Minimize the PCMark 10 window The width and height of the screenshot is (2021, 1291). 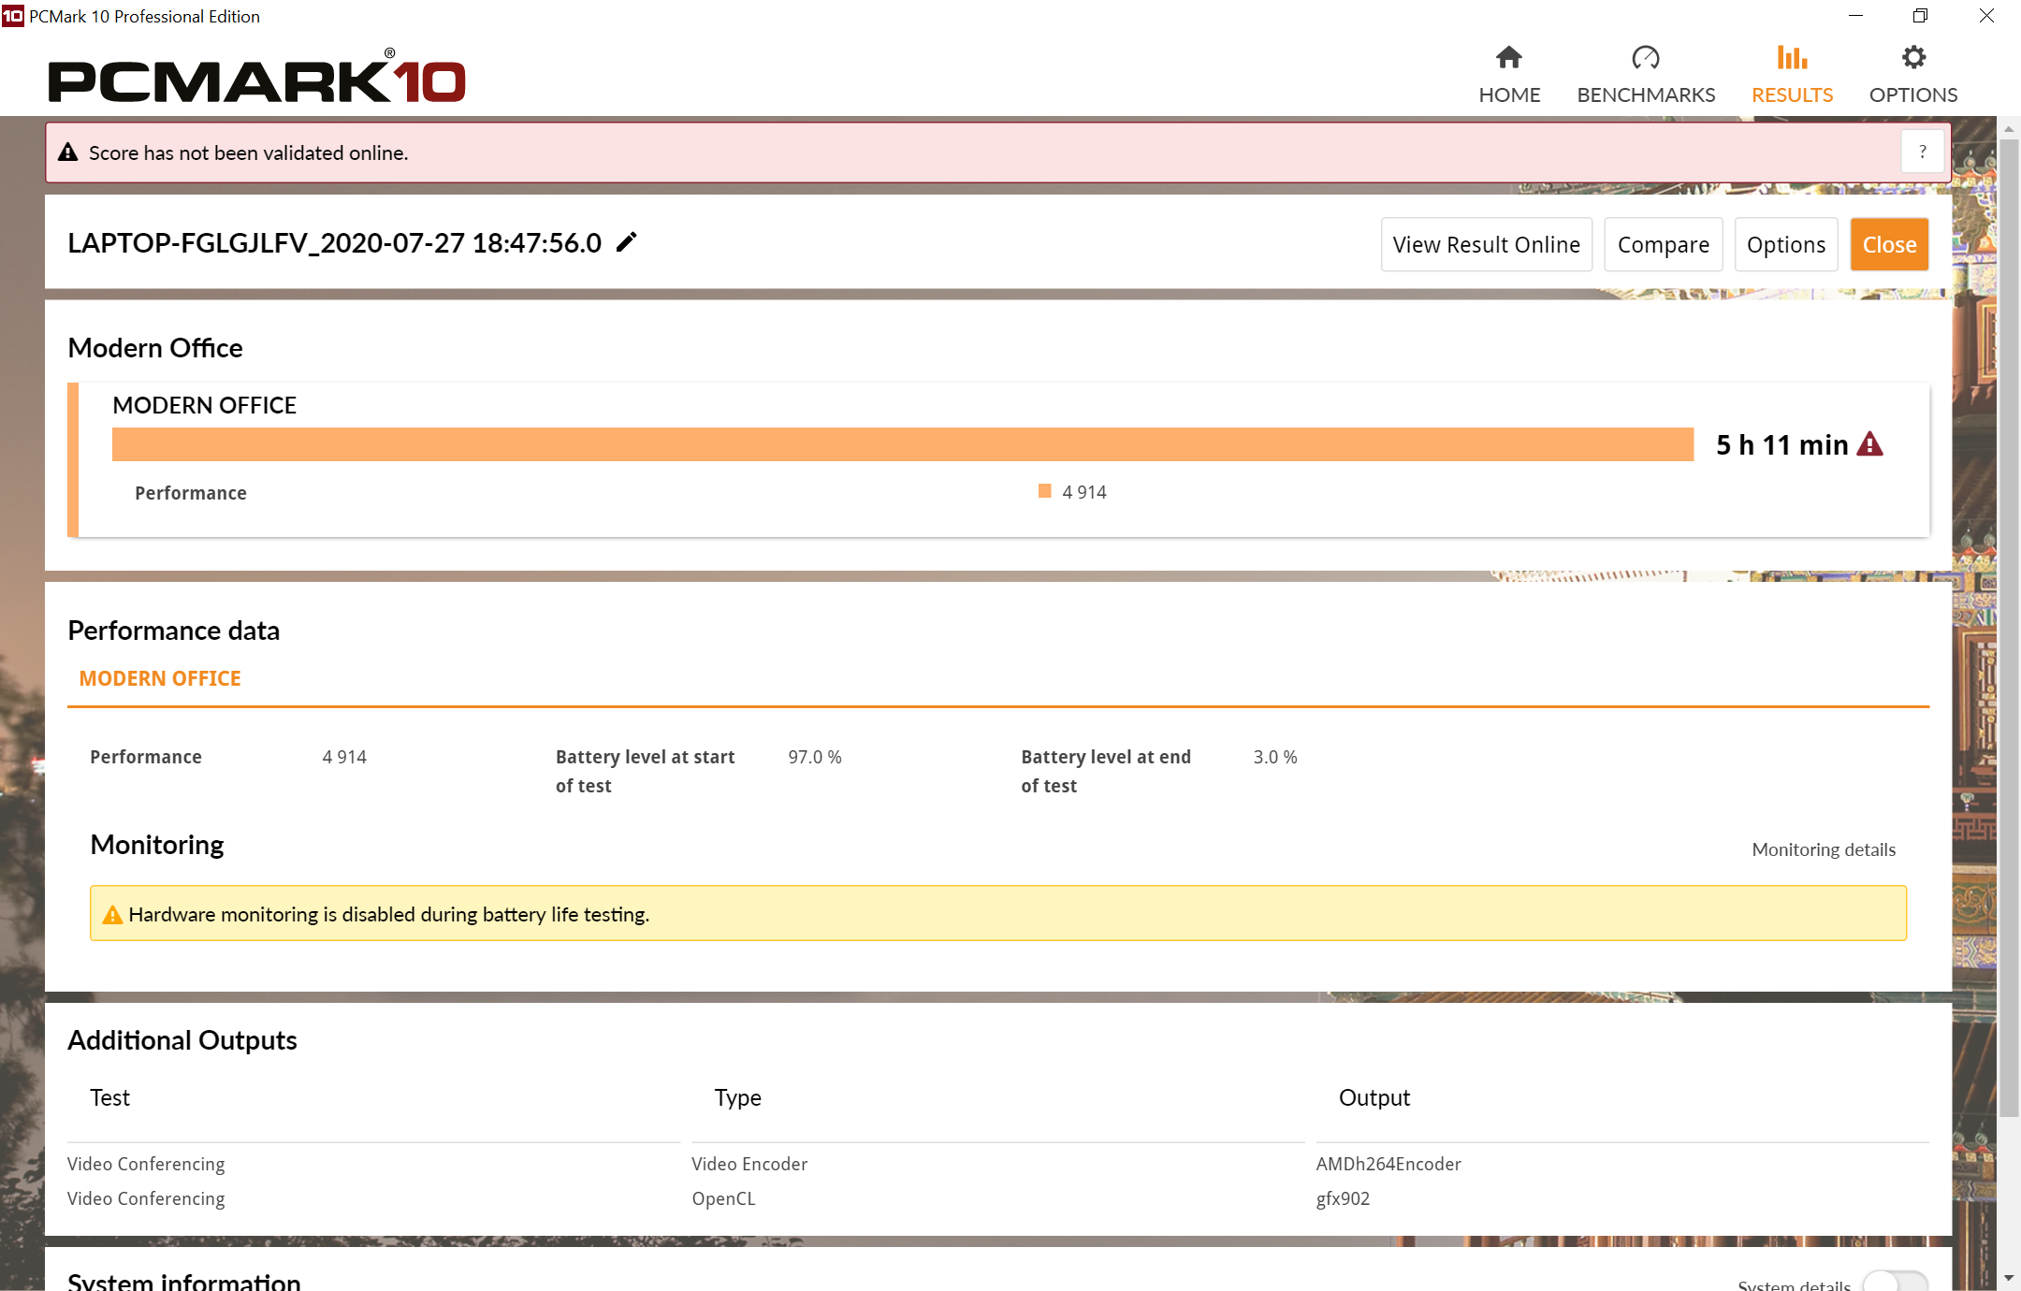point(1856,16)
